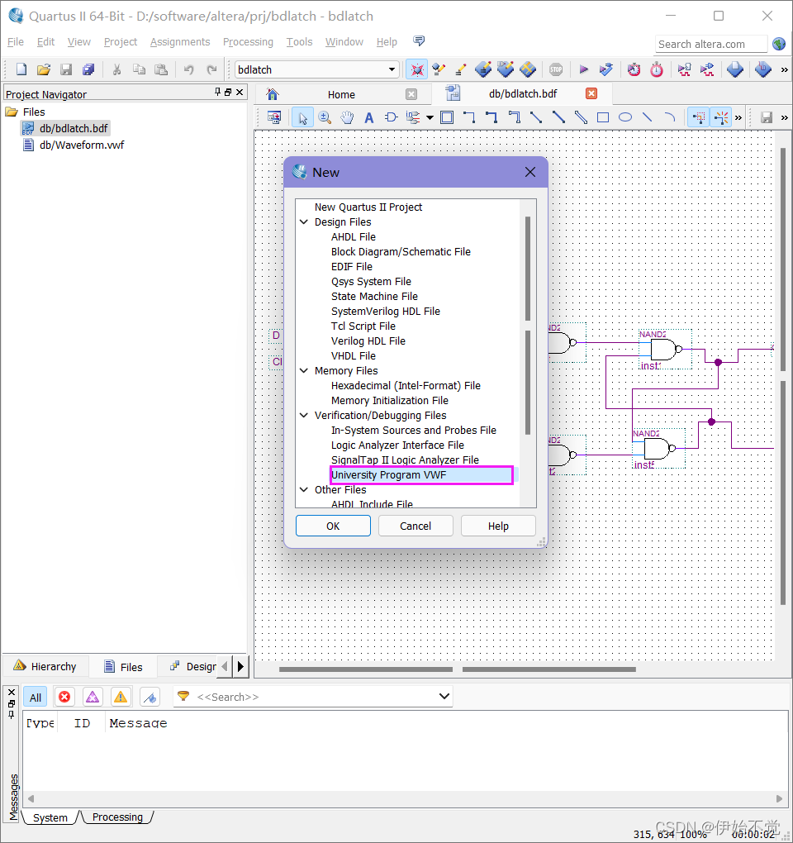Toggle the selection pointer tool
Image resolution: width=793 pixels, height=843 pixels.
pyautogui.click(x=303, y=117)
